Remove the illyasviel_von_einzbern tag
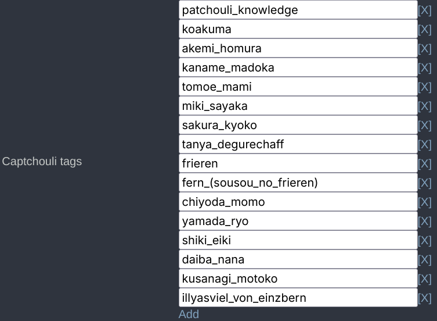The height and width of the screenshot is (321, 437). click(424, 298)
